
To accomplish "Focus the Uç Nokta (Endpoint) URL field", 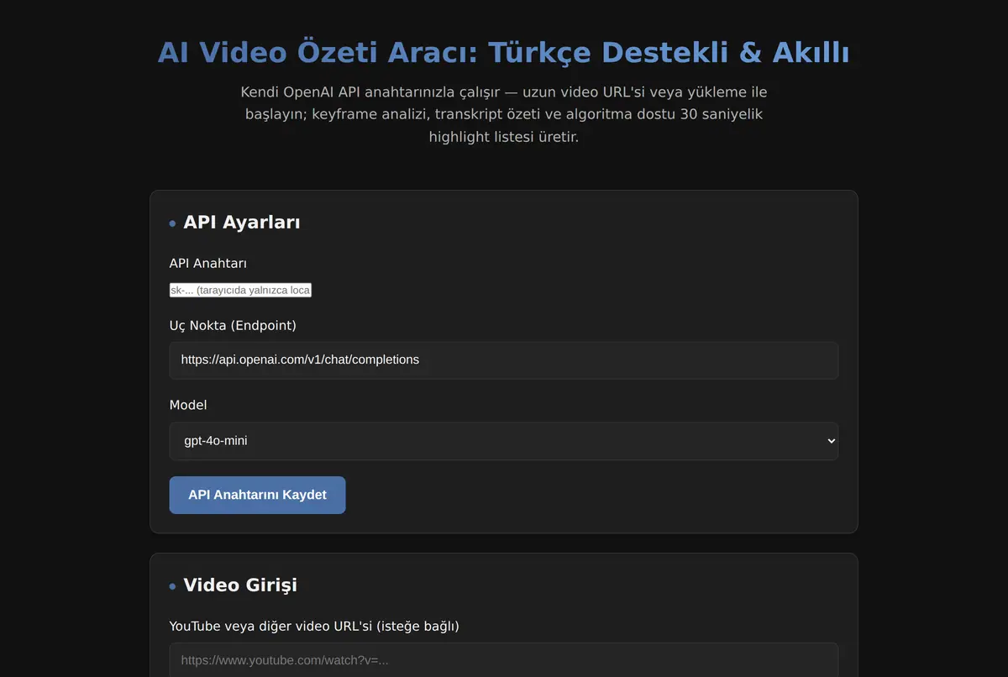I will (504, 360).
